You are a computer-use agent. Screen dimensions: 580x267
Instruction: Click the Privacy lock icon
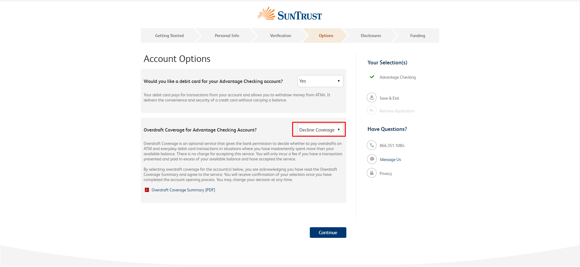click(372, 173)
